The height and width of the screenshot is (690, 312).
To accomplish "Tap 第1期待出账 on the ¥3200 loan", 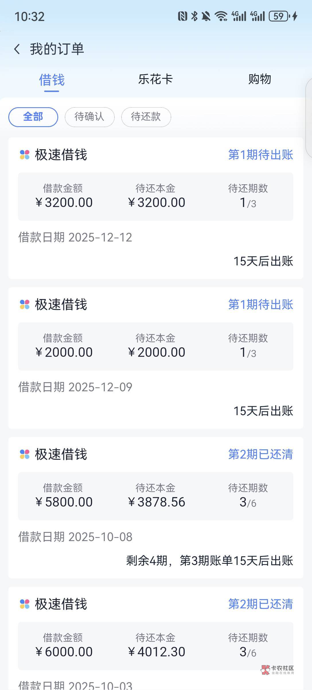I will [x=260, y=155].
